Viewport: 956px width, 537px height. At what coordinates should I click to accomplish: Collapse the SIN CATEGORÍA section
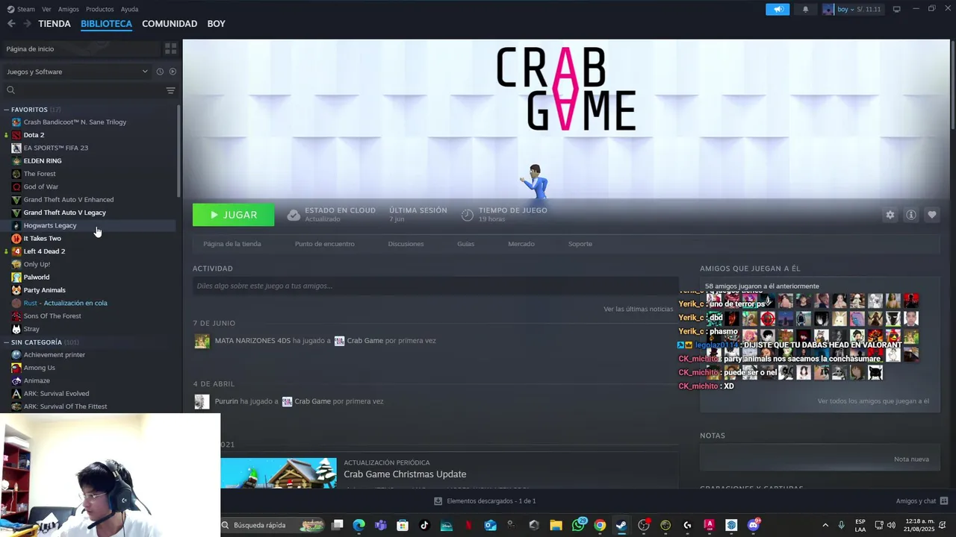pyautogui.click(x=6, y=342)
